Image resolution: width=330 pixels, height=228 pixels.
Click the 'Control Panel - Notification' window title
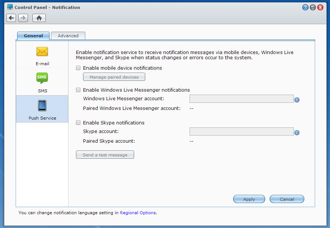[47, 7]
